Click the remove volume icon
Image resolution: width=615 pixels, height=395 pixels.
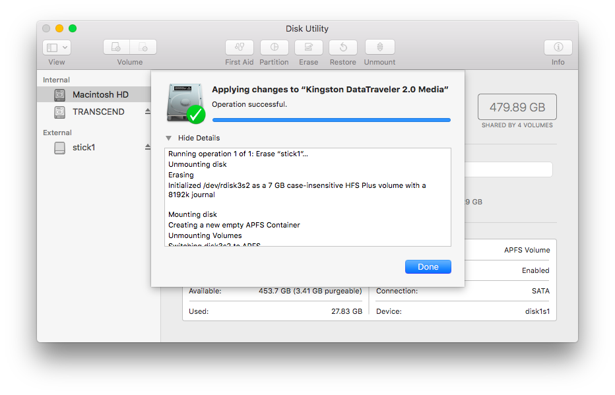[x=143, y=47]
